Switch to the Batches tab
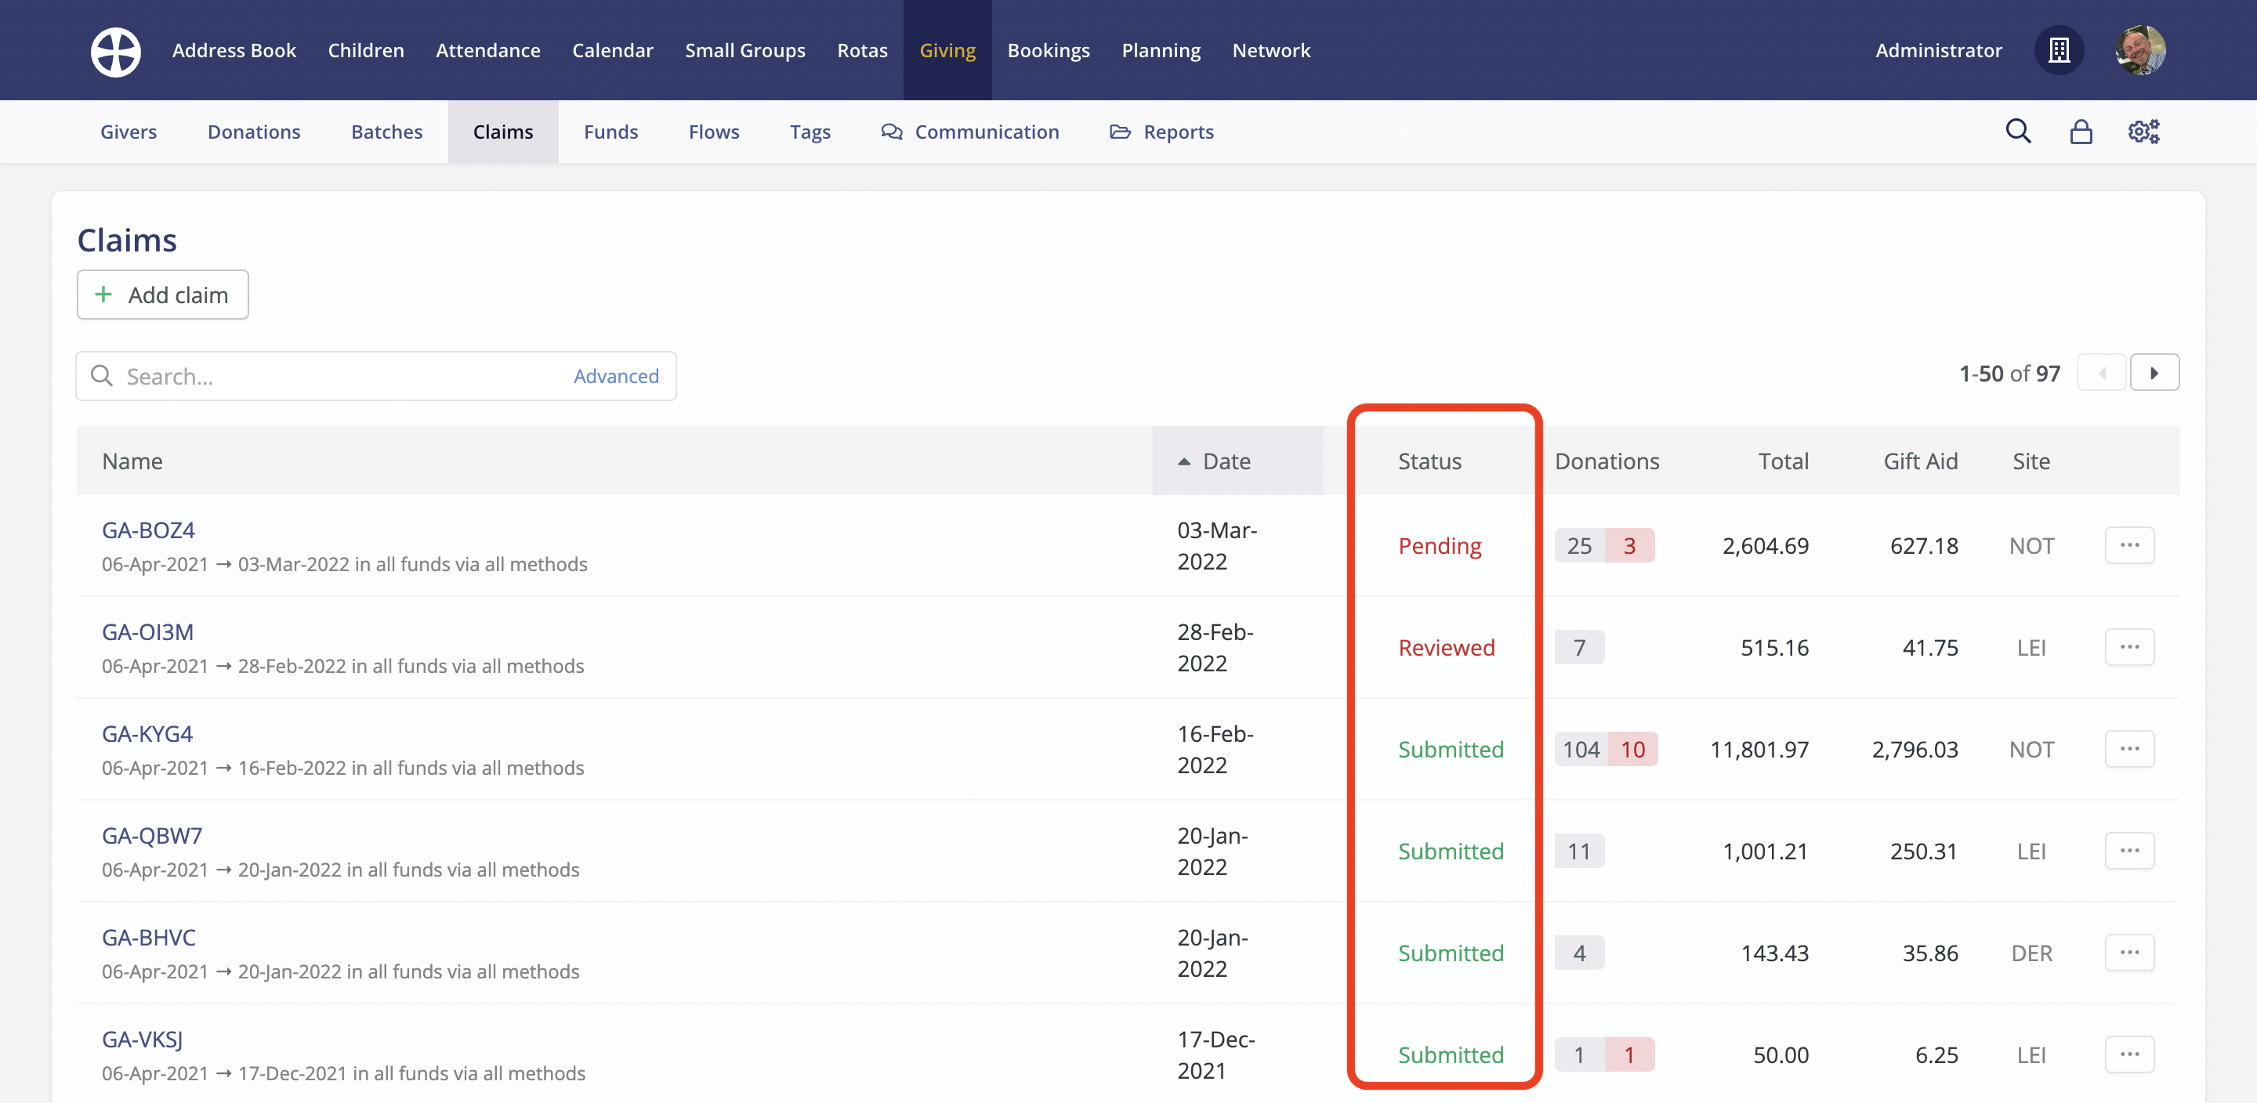Image resolution: width=2257 pixels, height=1103 pixels. click(386, 132)
